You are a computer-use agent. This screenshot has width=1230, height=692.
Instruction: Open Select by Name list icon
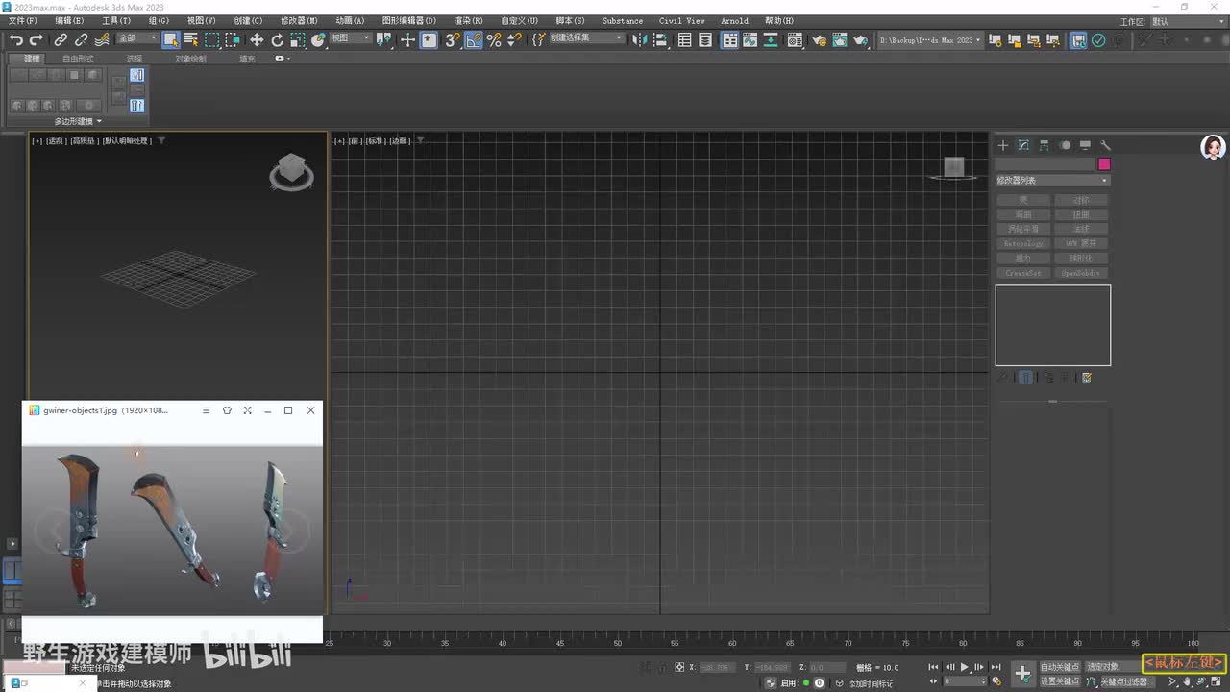coord(191,39)
